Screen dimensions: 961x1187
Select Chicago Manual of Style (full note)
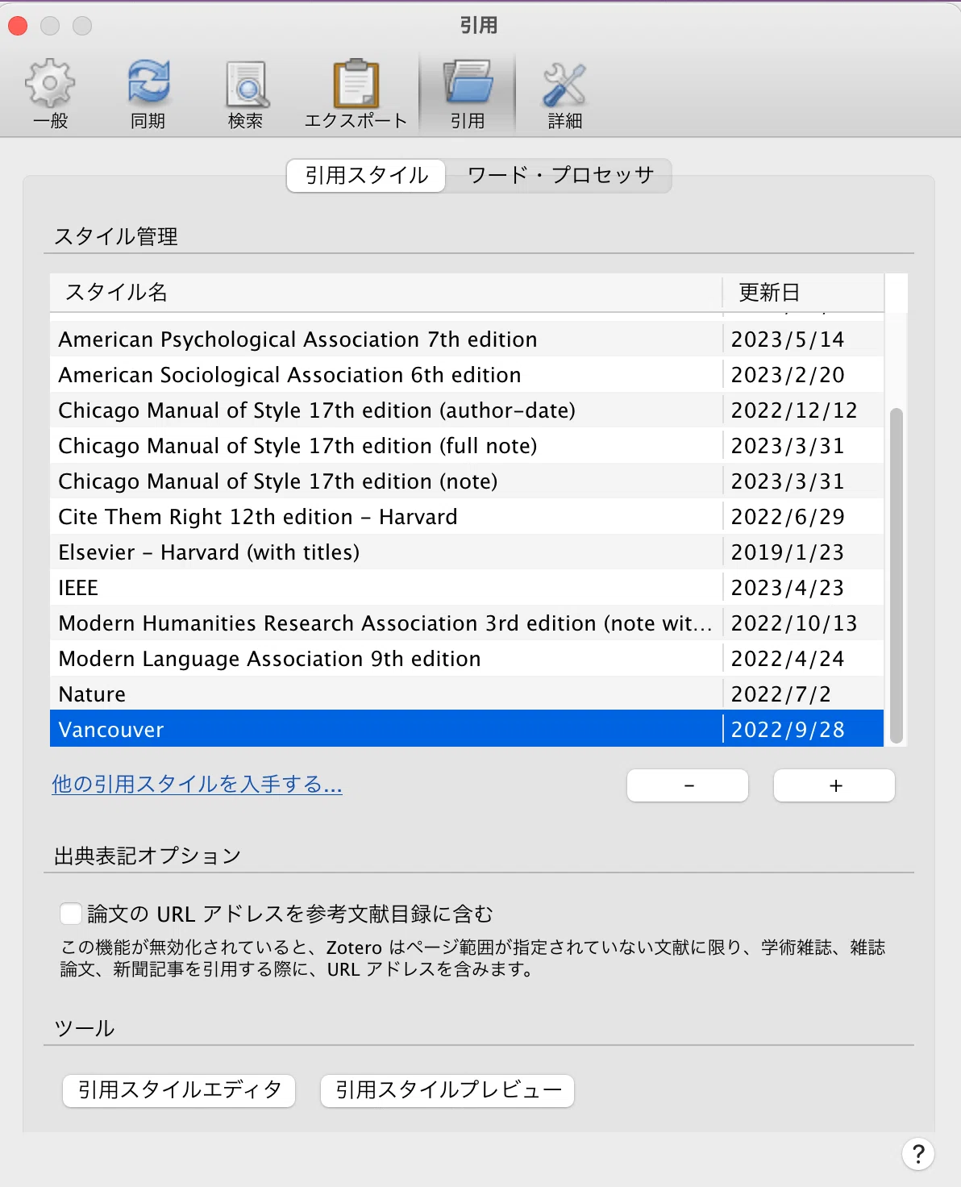(467, 446)
